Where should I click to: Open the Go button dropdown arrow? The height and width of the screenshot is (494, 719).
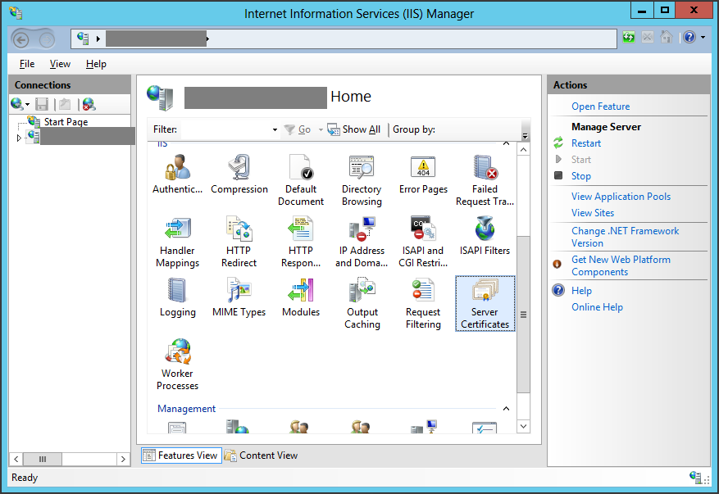tap(321, 129)
